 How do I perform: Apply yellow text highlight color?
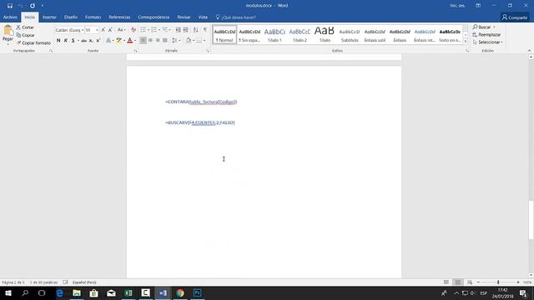pyautogui.click(x=118, y=41)
